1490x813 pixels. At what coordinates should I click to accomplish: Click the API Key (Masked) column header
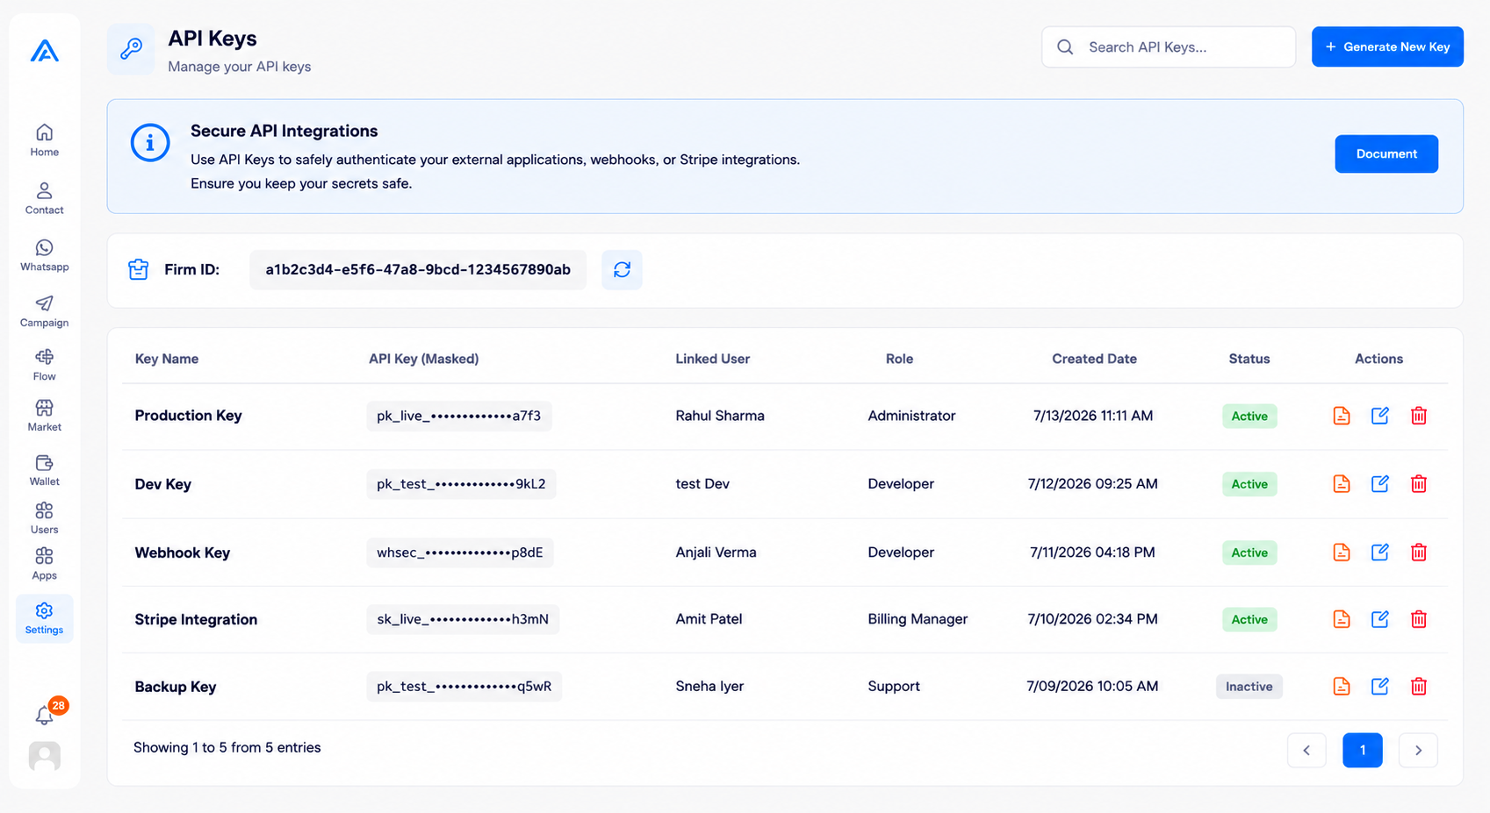pos(423,359)
